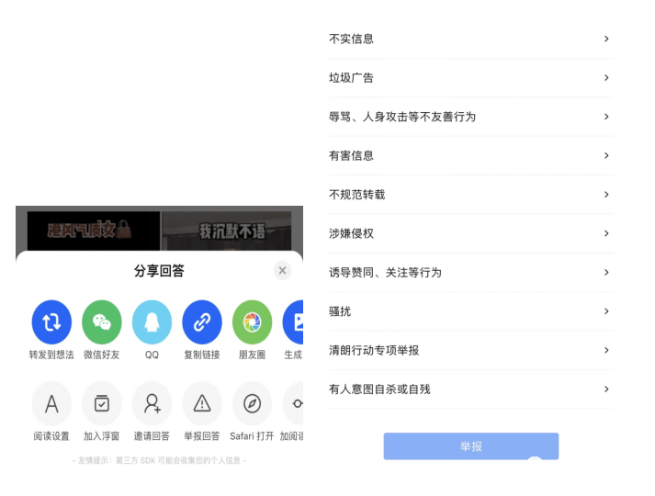
Task: Share to 朋友圈 moments icon
Action: (252, 321)
